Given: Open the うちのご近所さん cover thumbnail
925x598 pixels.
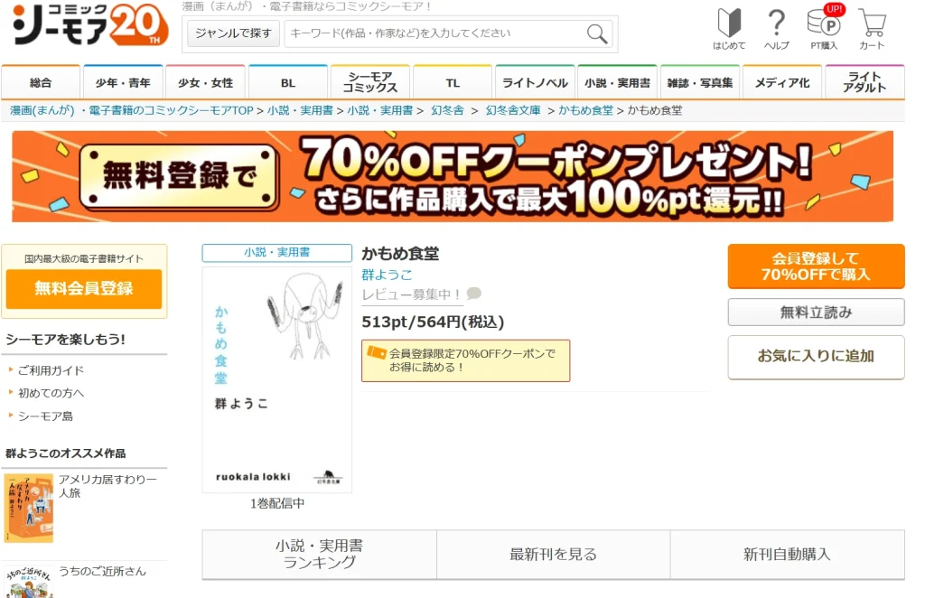Looking at the screenshot, I should point(29,582).
